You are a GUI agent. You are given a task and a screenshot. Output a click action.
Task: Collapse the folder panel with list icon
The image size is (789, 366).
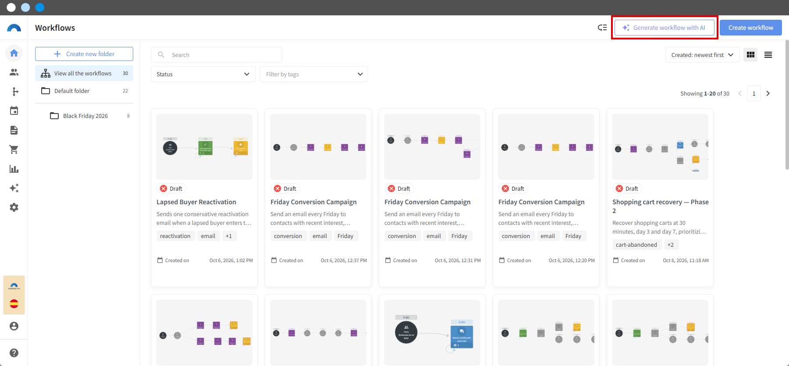click(602, 28)
